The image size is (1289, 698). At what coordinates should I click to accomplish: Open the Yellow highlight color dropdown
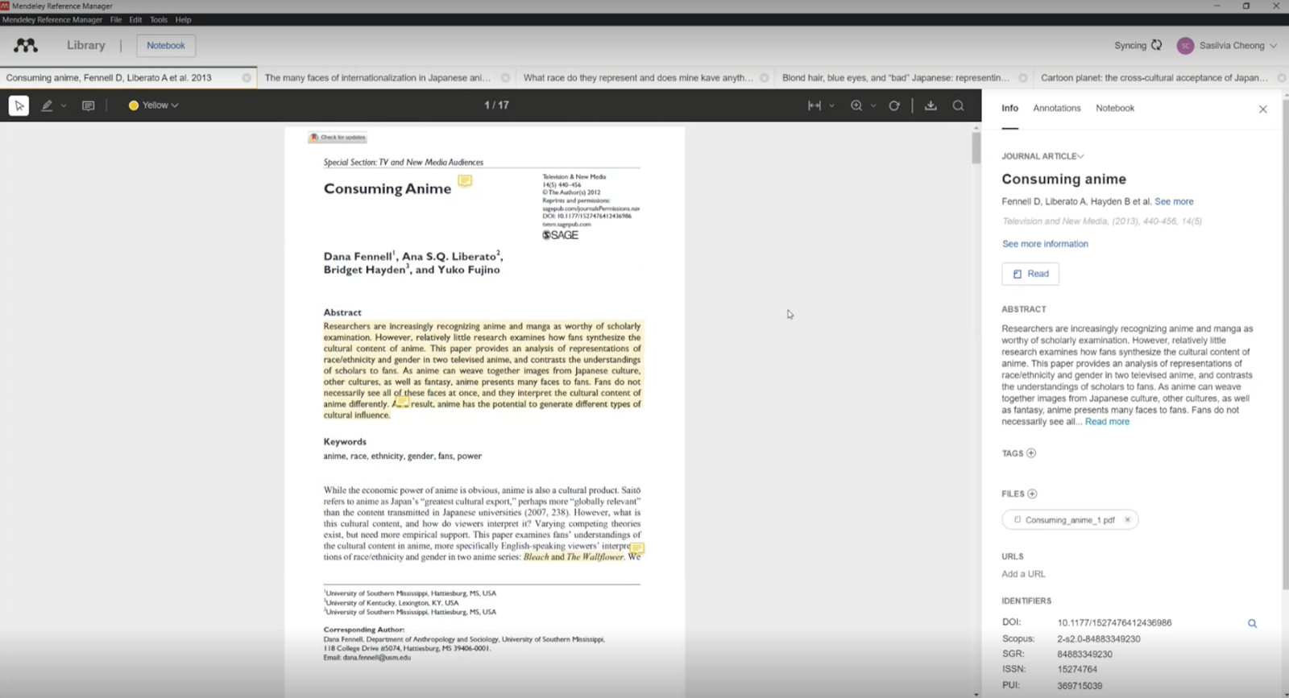[154, 105]
